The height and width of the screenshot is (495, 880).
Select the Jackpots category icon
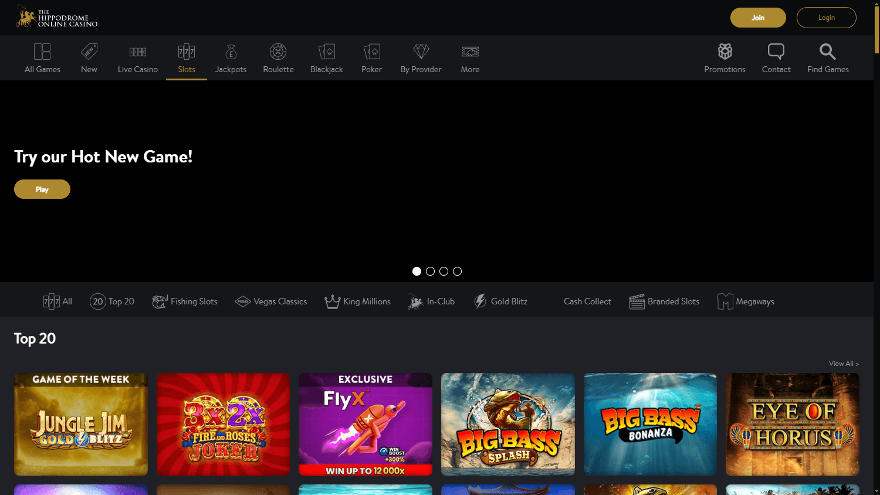231,52
